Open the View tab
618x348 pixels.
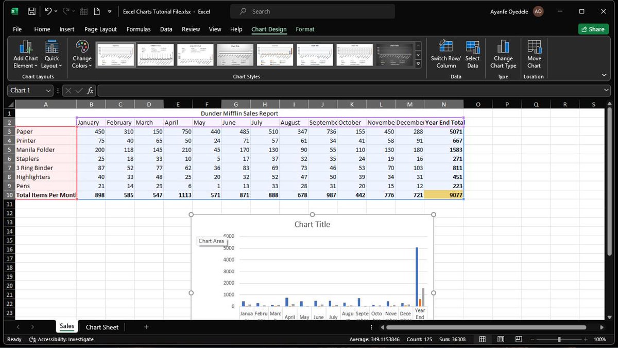coord(215,29)
